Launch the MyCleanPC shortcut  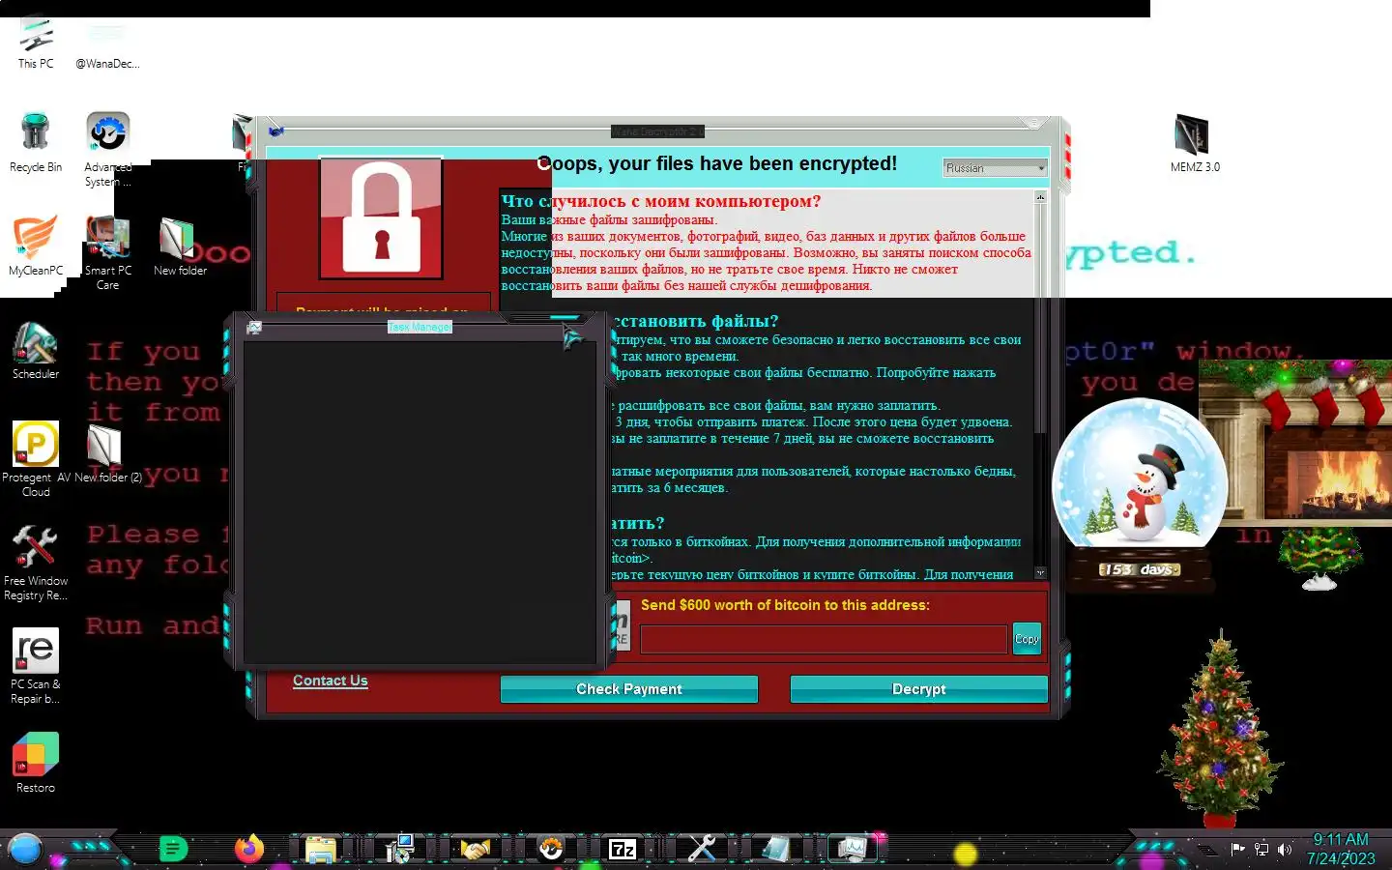click(x=36, y=246)
